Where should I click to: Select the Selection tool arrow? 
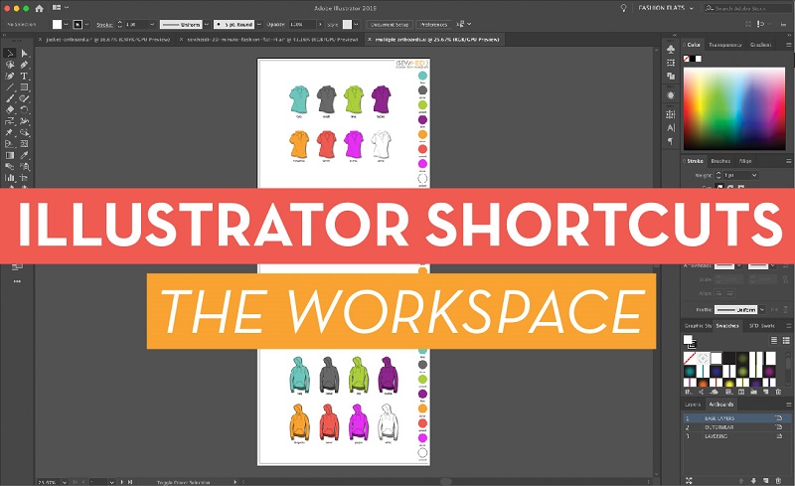10,54
